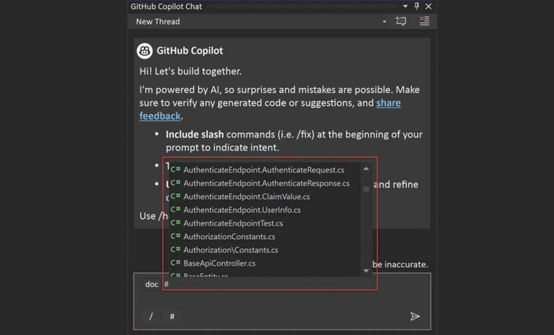This screenshot has height=335, width=554.
Task: Choose AuthorizationConstants.cs from the list
Action: (229, 237)
